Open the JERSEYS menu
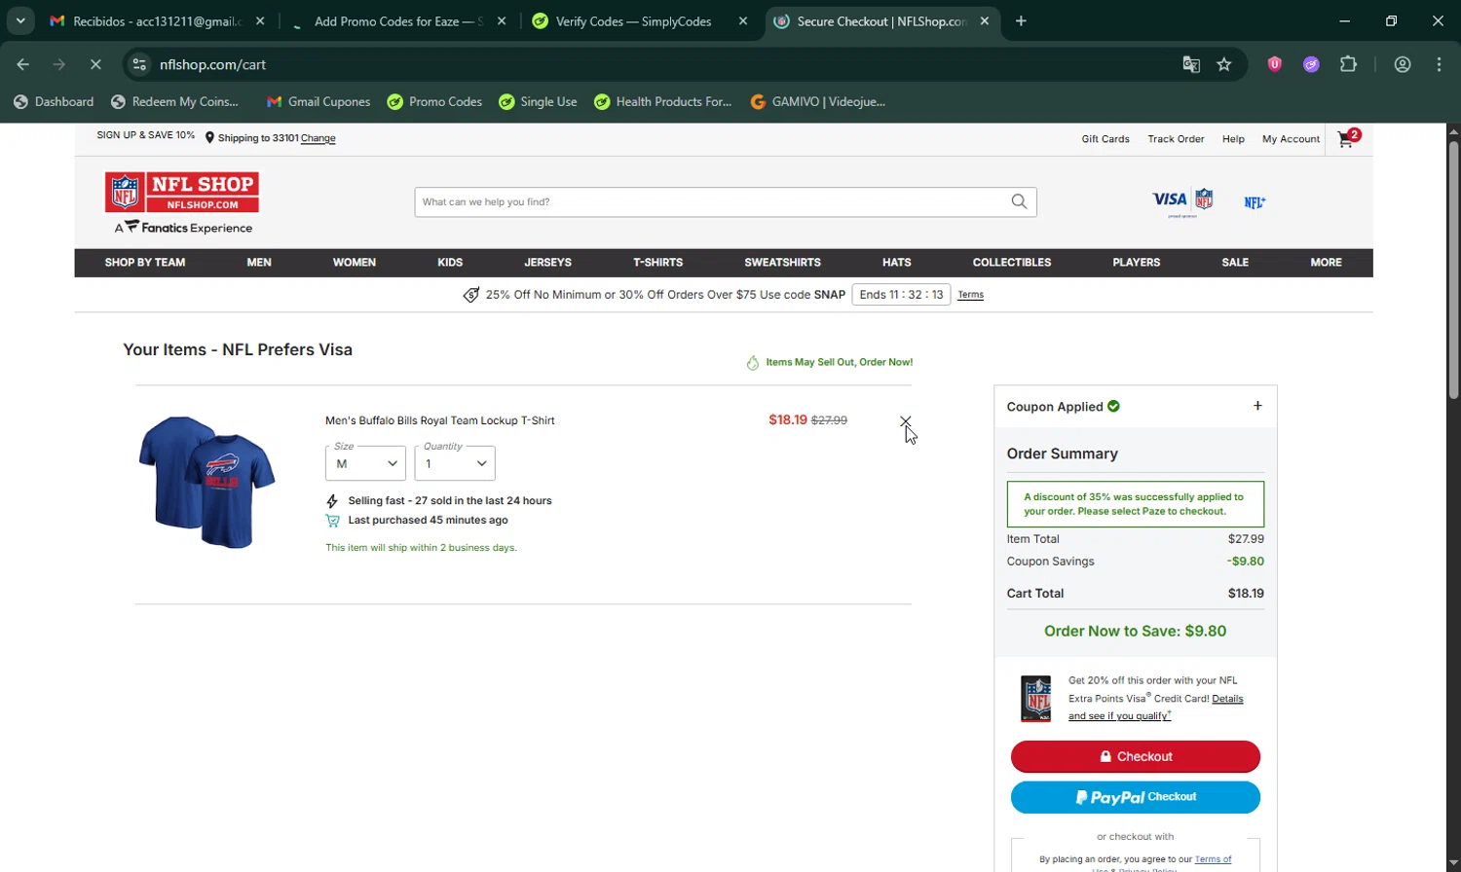 click(x=547, y=263)
